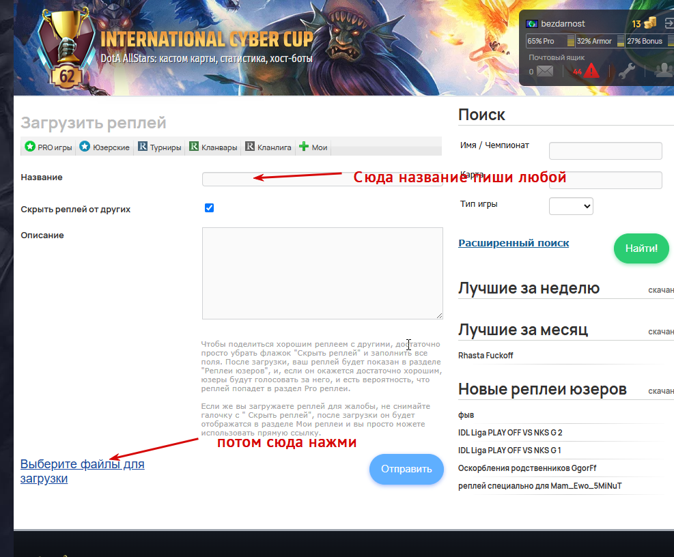Open the Кланвары tab

coord(213,147)
